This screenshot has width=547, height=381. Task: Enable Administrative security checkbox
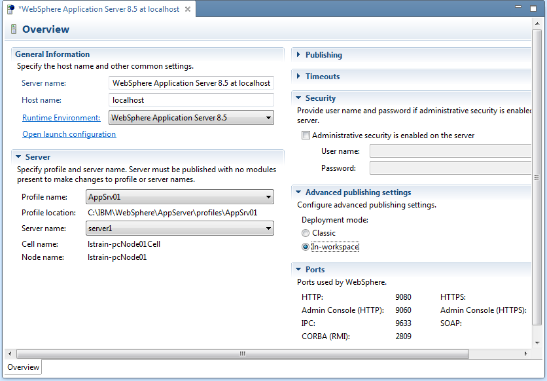click(x=306, y=136)
